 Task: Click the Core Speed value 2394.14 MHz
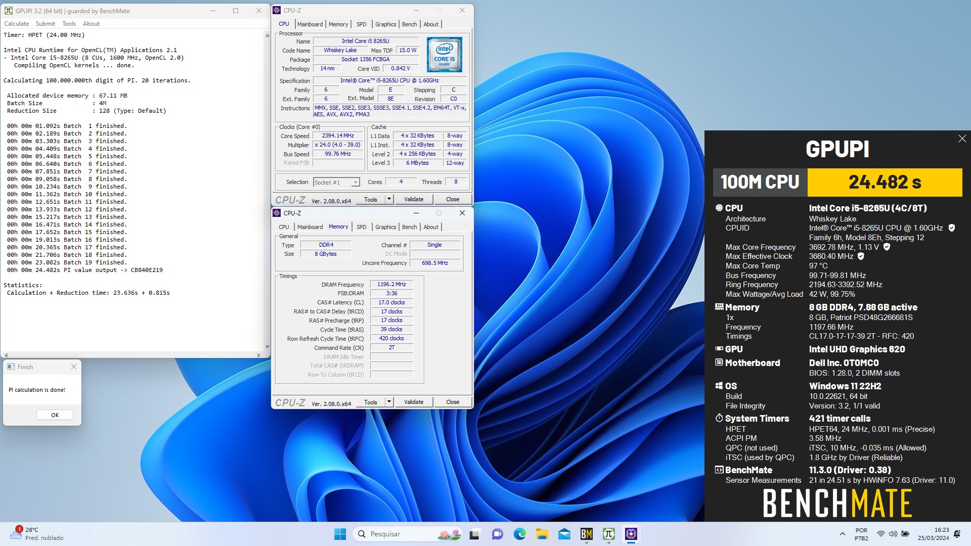click(338, 135)
